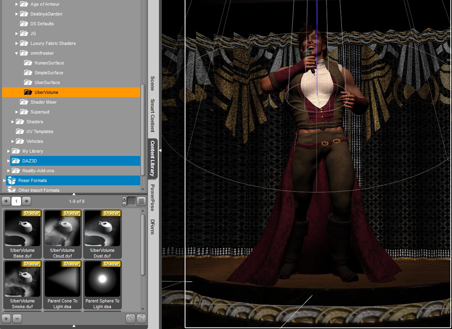The image size is (452, 329).
Task: Expand the DAZ3D library arrow
Action: 9,161
